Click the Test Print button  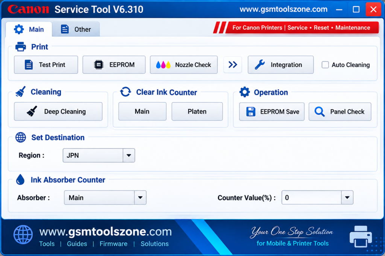click(46, 65)
